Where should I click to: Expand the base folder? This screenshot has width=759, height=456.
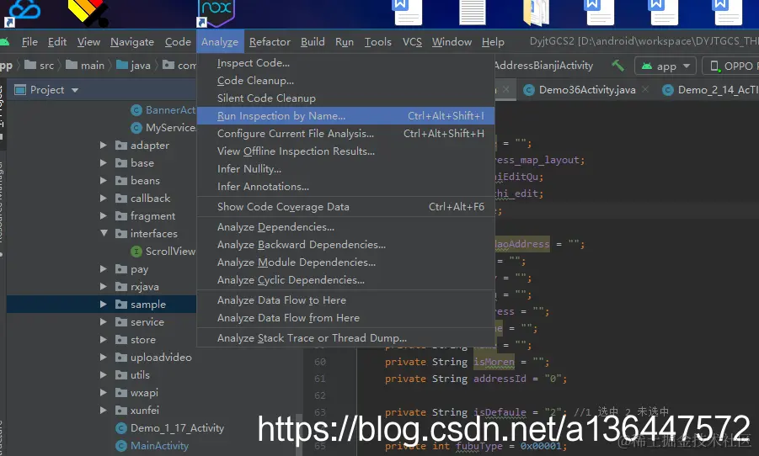(x=103, y=163)
